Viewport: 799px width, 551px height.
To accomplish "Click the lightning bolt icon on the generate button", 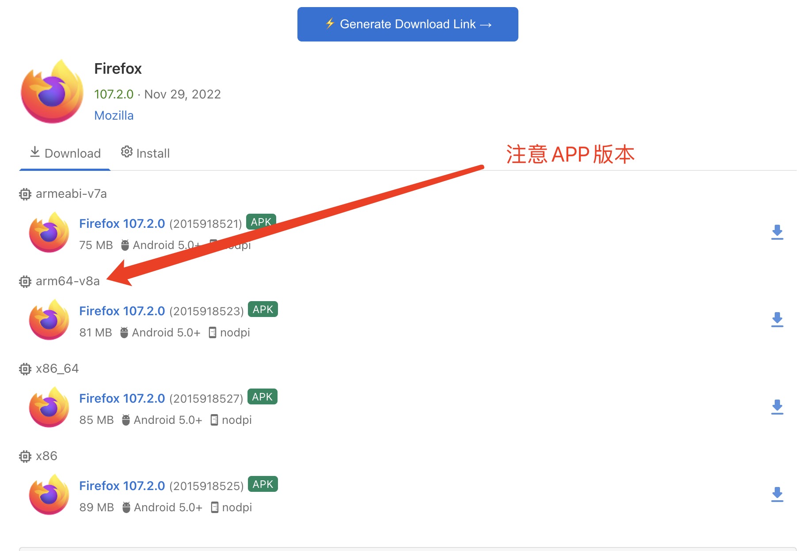I will (x=330, y=23).
